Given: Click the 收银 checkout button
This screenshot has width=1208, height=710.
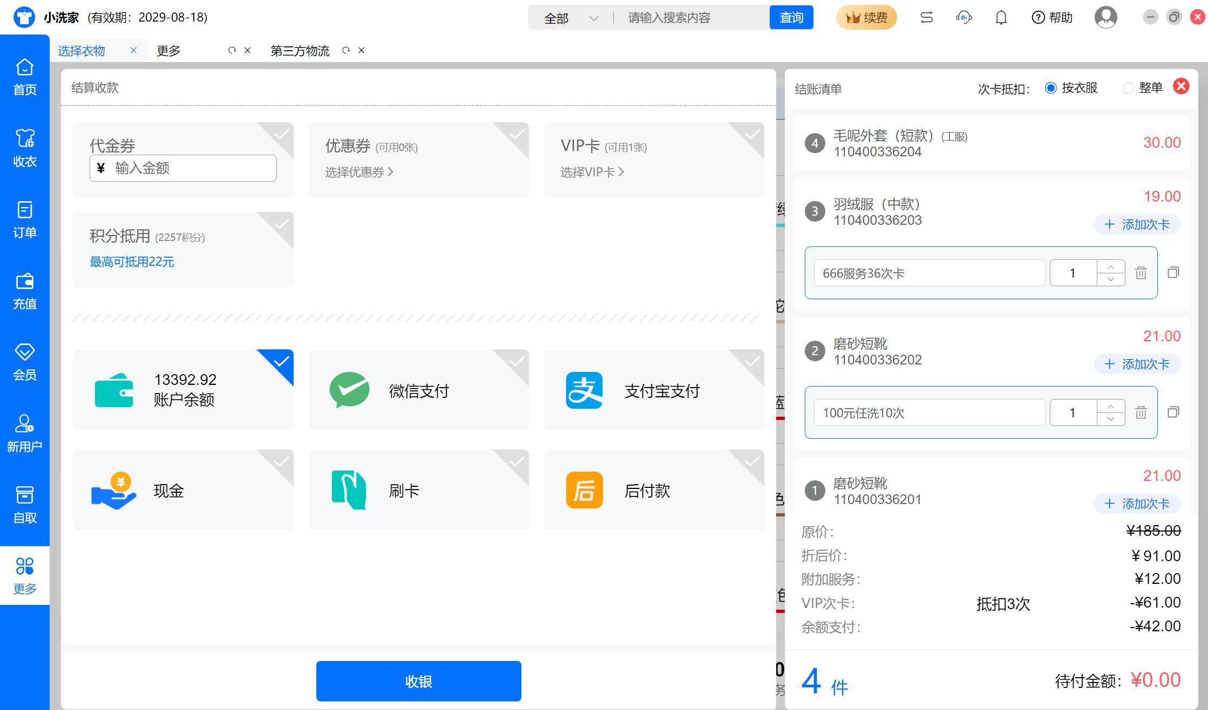Looking at the screenshot, I should tap(418, 681).
